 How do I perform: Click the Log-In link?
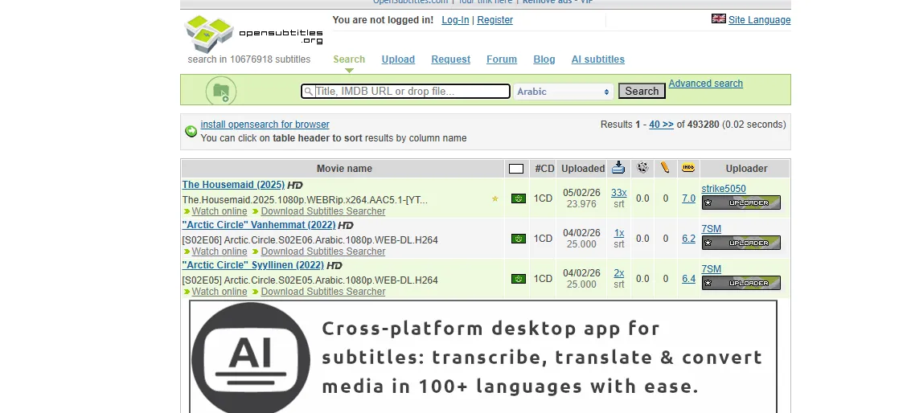click(x=455, y=20)
